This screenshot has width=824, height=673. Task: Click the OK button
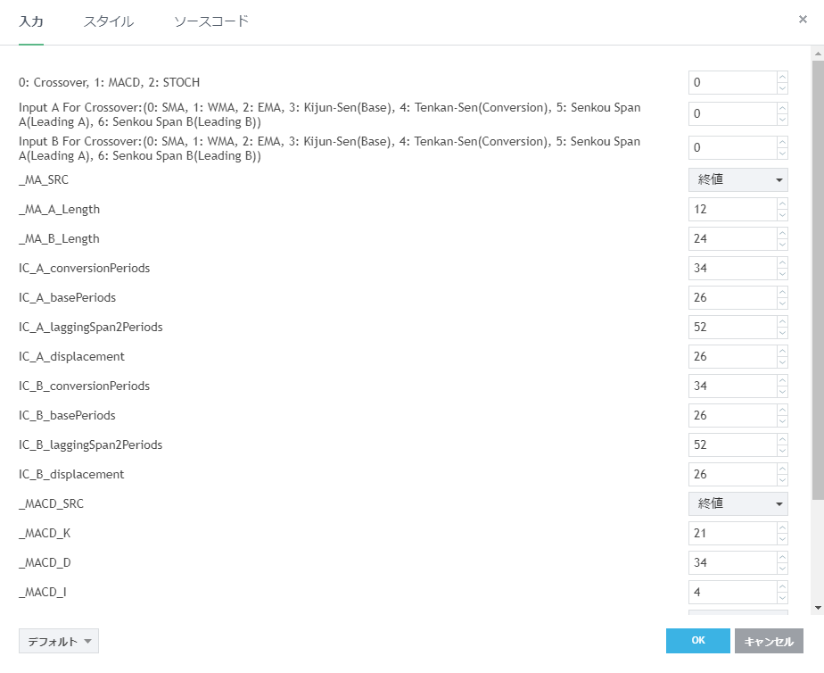point(698,640)
